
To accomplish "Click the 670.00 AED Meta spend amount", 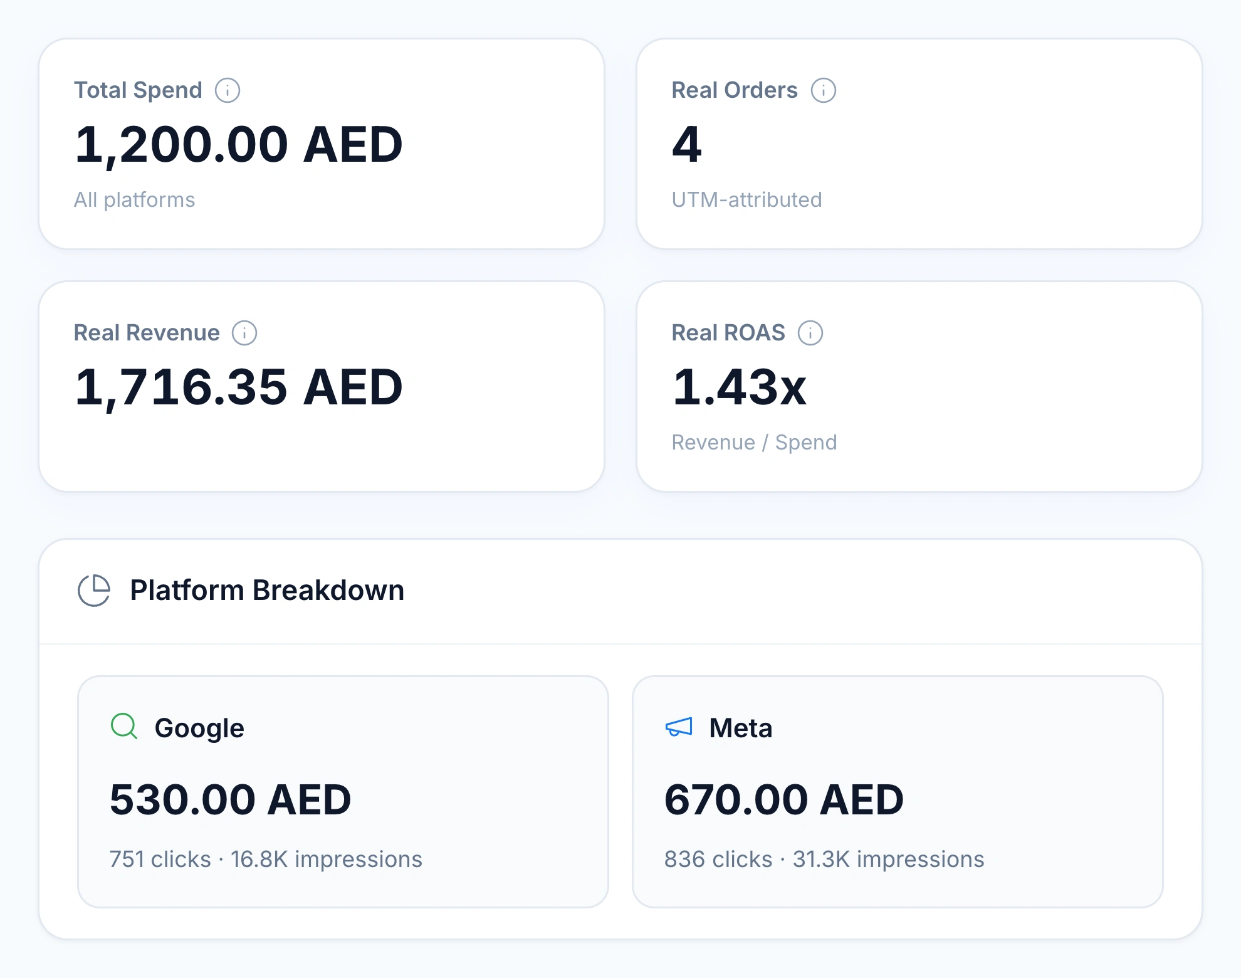I will click(x=784, y=800).
